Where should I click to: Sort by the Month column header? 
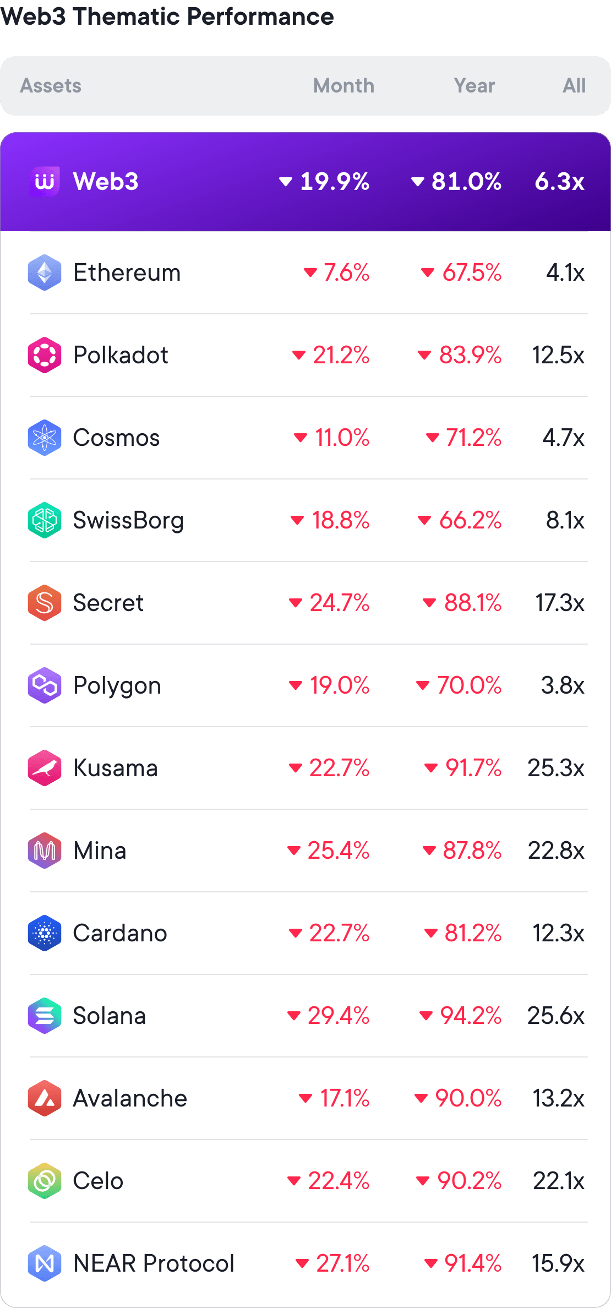(x=343, y=86)
